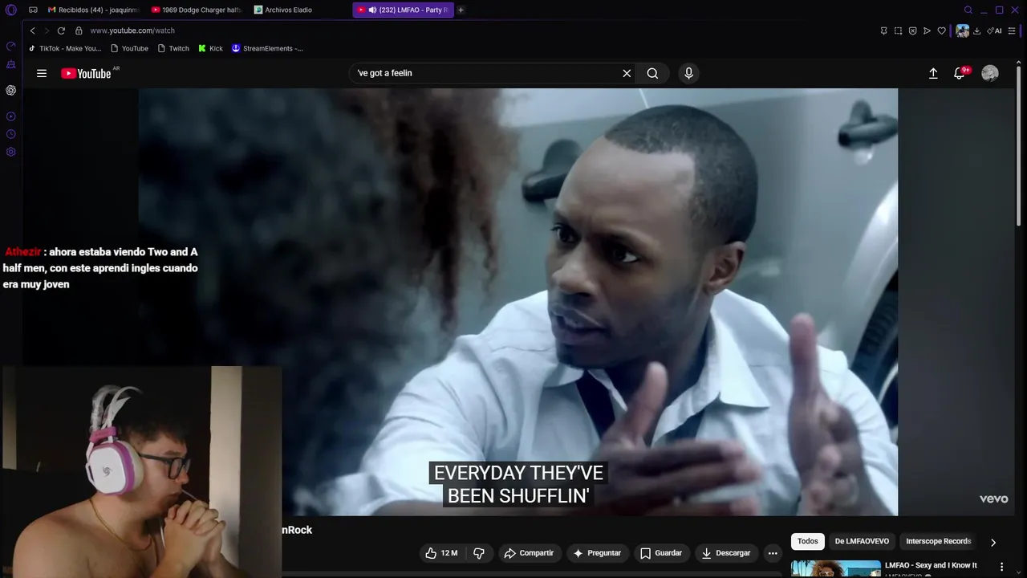Go back with browser back arrow
Image resolution: width=1027 pixels, height=578 pixels.
pyautogui.click(x=32, y=31)
